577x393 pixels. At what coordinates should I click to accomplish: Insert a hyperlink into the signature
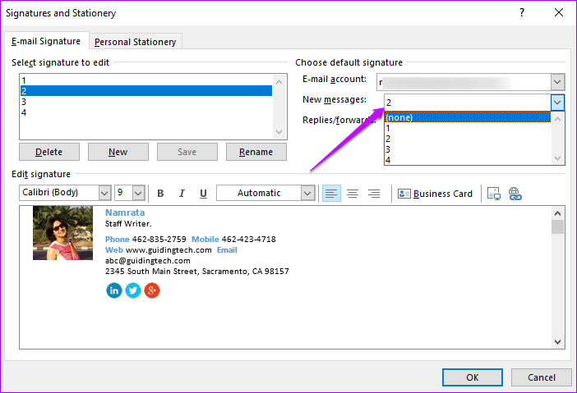point(515,193)
